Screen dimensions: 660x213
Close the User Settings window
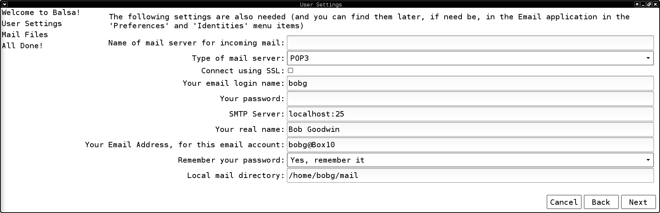[655, 4]
